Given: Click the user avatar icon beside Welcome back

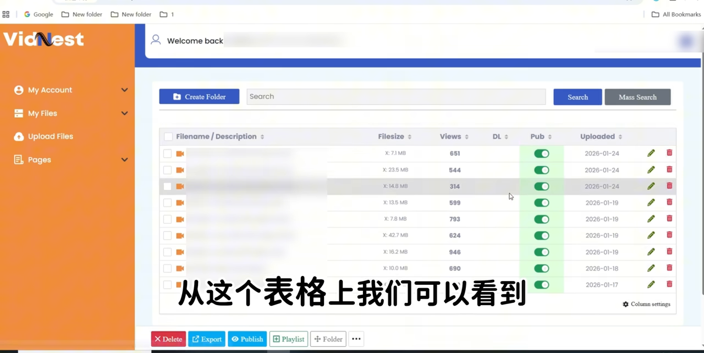Looking at the screenshot, I should [x=156, y=40].
